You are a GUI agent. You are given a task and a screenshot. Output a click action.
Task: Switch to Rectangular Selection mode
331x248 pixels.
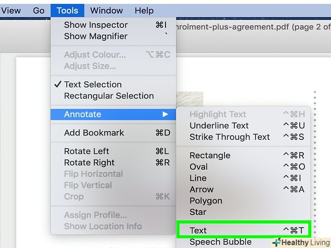click(109, 96)
